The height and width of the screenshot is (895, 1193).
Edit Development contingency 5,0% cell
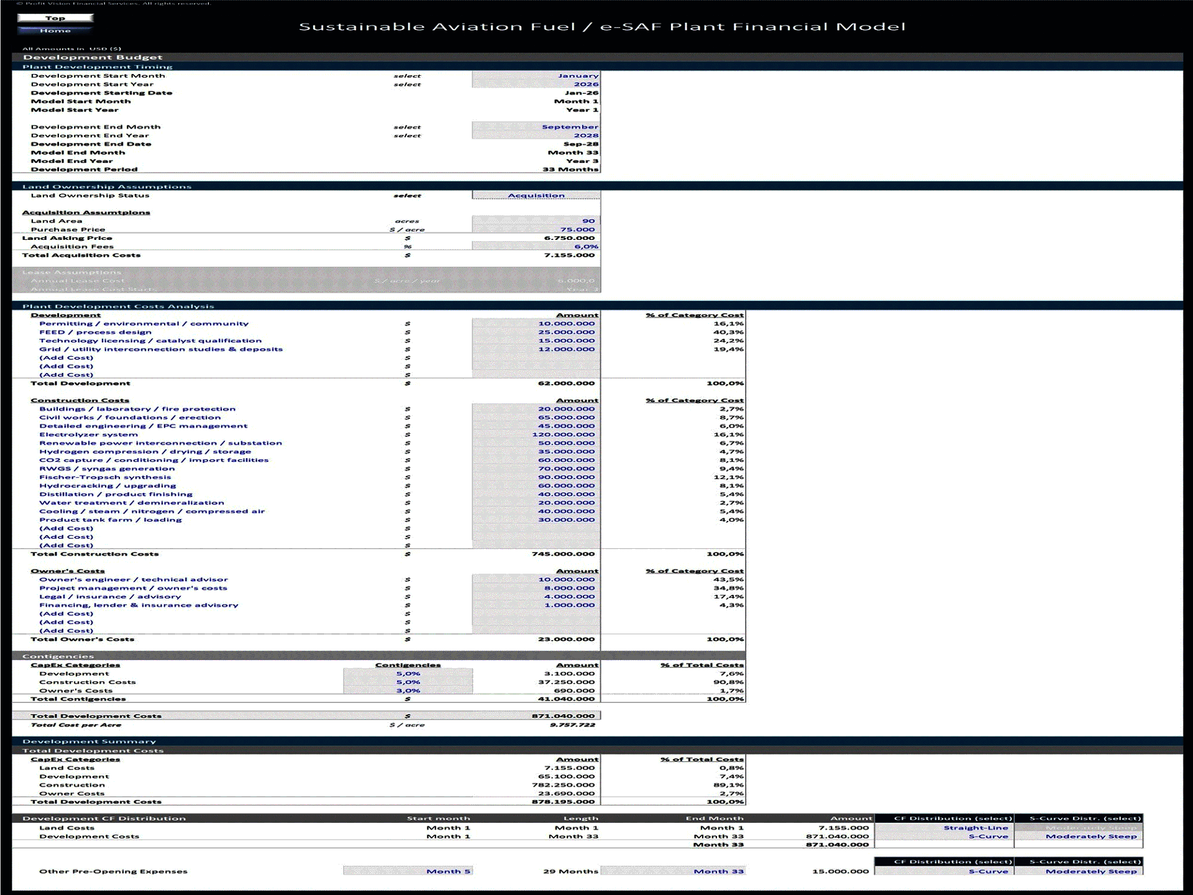(x=408, y=674)
